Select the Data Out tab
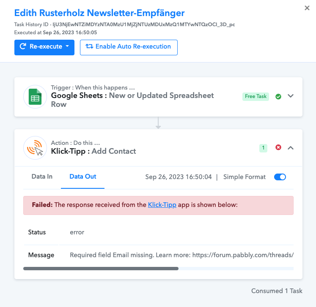Viewport: 316px width, 307px height. point(82,177)
